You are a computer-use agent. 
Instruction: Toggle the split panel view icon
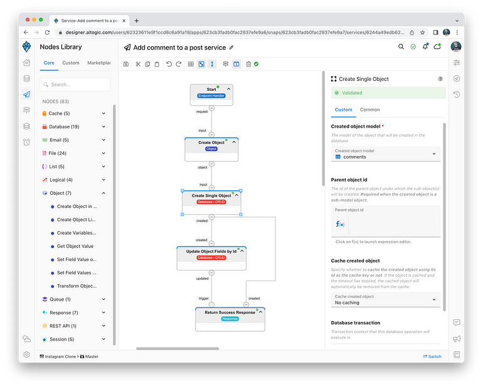[x=236, y=64]
